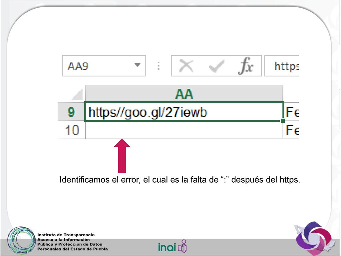
Task: Click the formula bar showing https
Action: coord(282,66)
